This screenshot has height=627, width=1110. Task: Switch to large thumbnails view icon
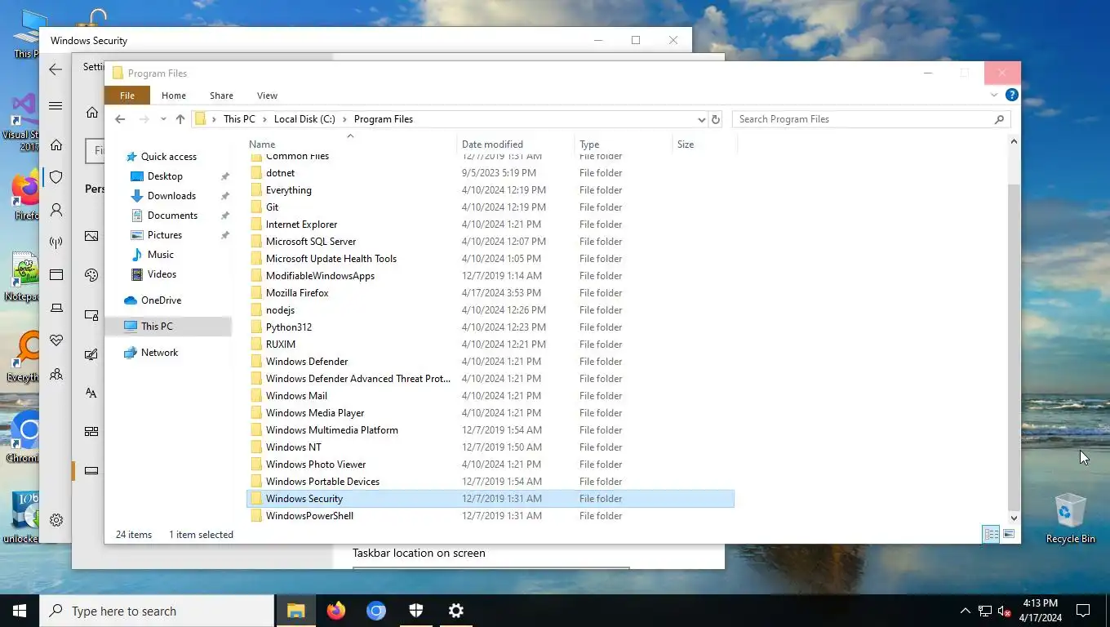[1009, 535]
